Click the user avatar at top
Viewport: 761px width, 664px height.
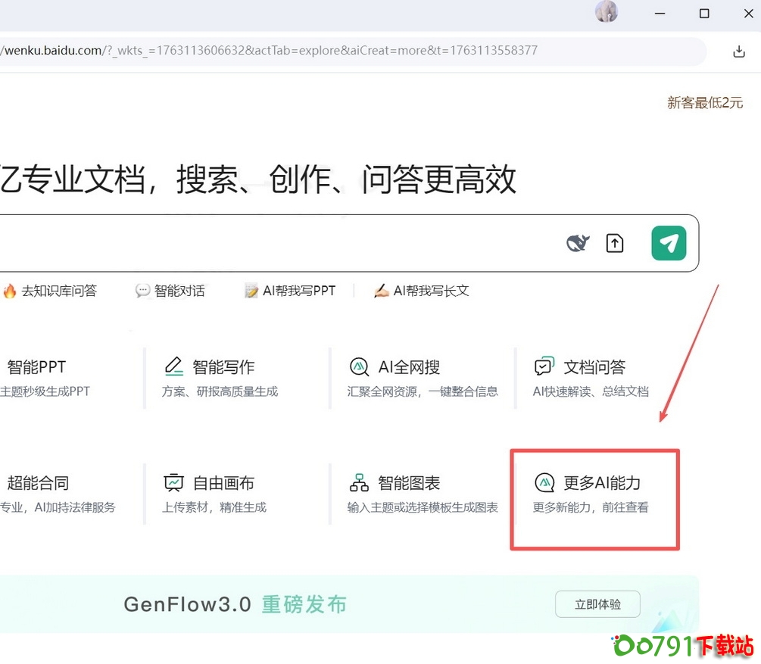(606, 12)
